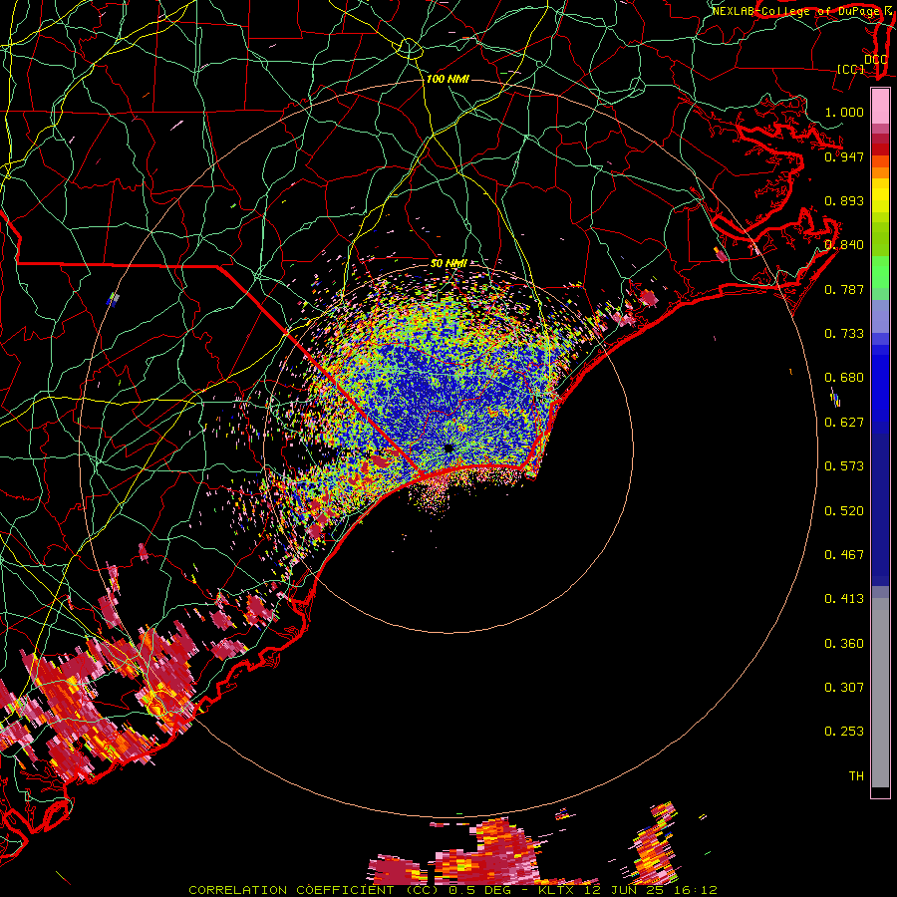897x897 pixels.
Task: Select the 0.947 scale value
Action: click(844, 156)
